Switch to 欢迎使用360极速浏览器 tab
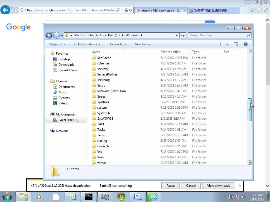The image size is (270, 202). (214, 11)
